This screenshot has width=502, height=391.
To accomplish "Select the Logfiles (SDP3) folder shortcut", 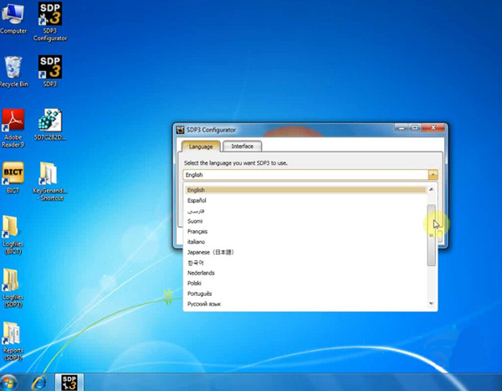I will tap(13, 288).
